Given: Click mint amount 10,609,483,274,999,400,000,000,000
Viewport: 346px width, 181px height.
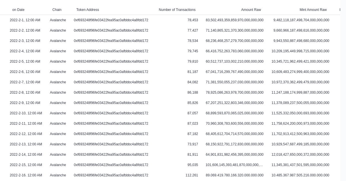Looking at the screenshot, I should [300, 72].
